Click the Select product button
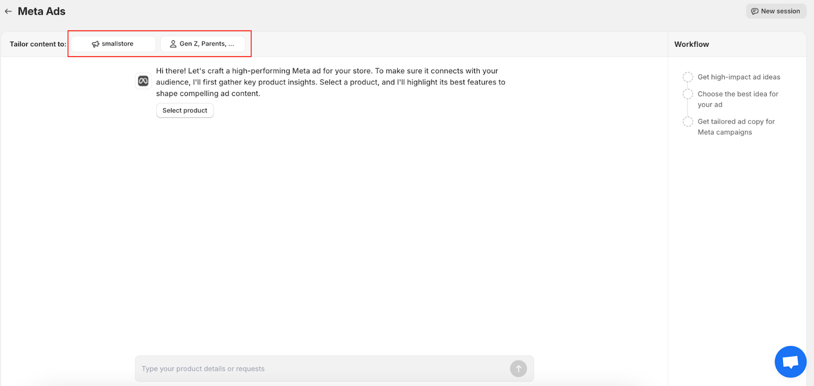The image size is (814, 386). coord(185,110)
